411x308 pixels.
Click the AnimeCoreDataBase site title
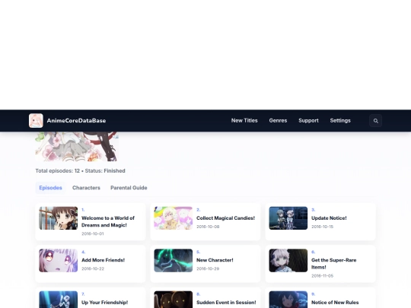[x=76, y=120]
